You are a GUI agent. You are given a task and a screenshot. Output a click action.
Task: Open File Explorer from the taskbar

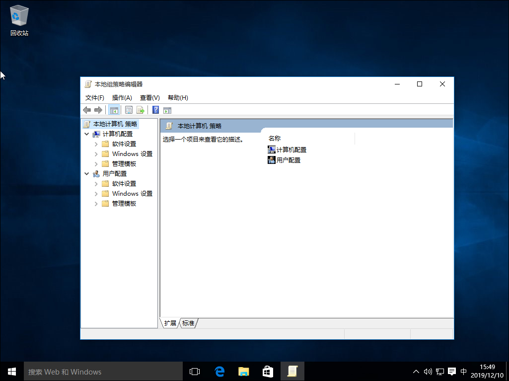click(x=243, y=371)
